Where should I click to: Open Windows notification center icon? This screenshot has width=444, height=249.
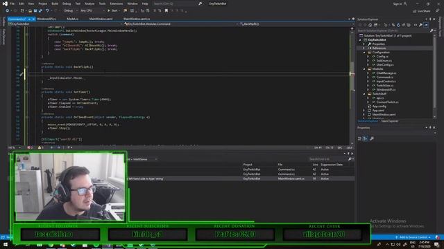point(436,244)
